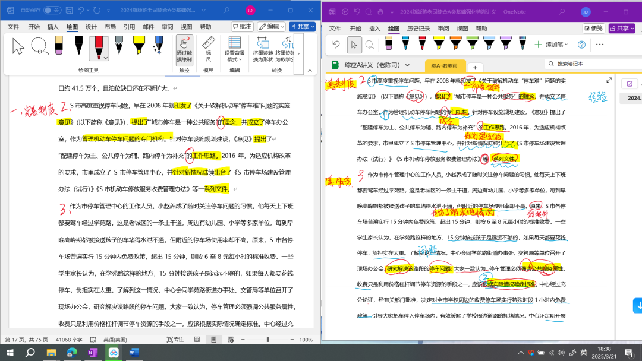Select the Lasso select tool in Word
Image resolution: width=642 pixels, height=361 pixels.
tap(39, 45)
